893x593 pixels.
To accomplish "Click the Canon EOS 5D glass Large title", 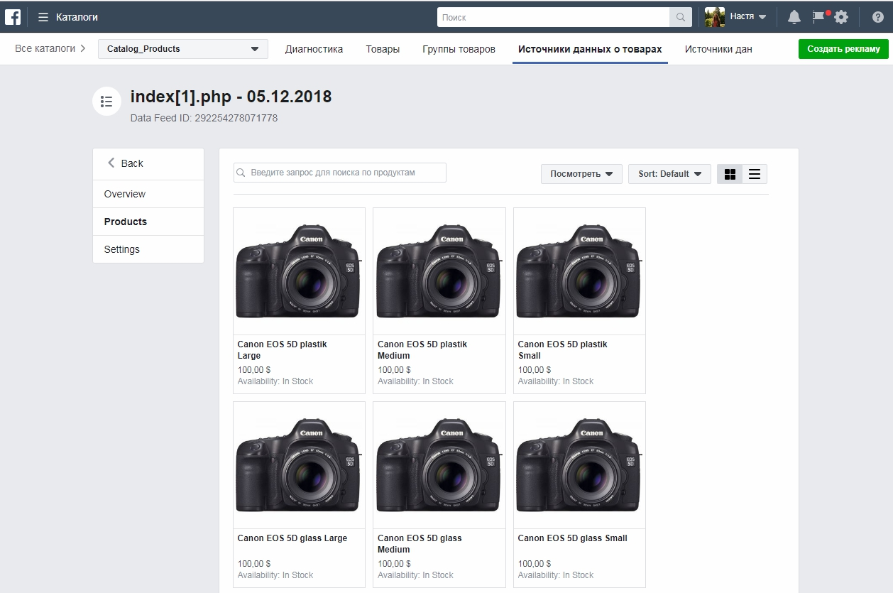I will click(x=292, y=538).
